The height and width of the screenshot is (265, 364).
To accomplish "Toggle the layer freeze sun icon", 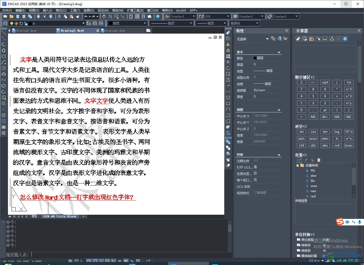I will click(x=16, y=23).
